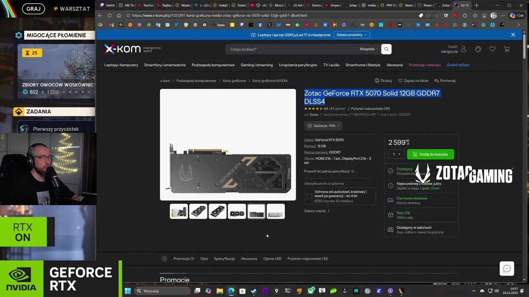This screenshot has height=297, width=529.
Task: Click the Zotac manufacturer link
Action: pos(314,115)
